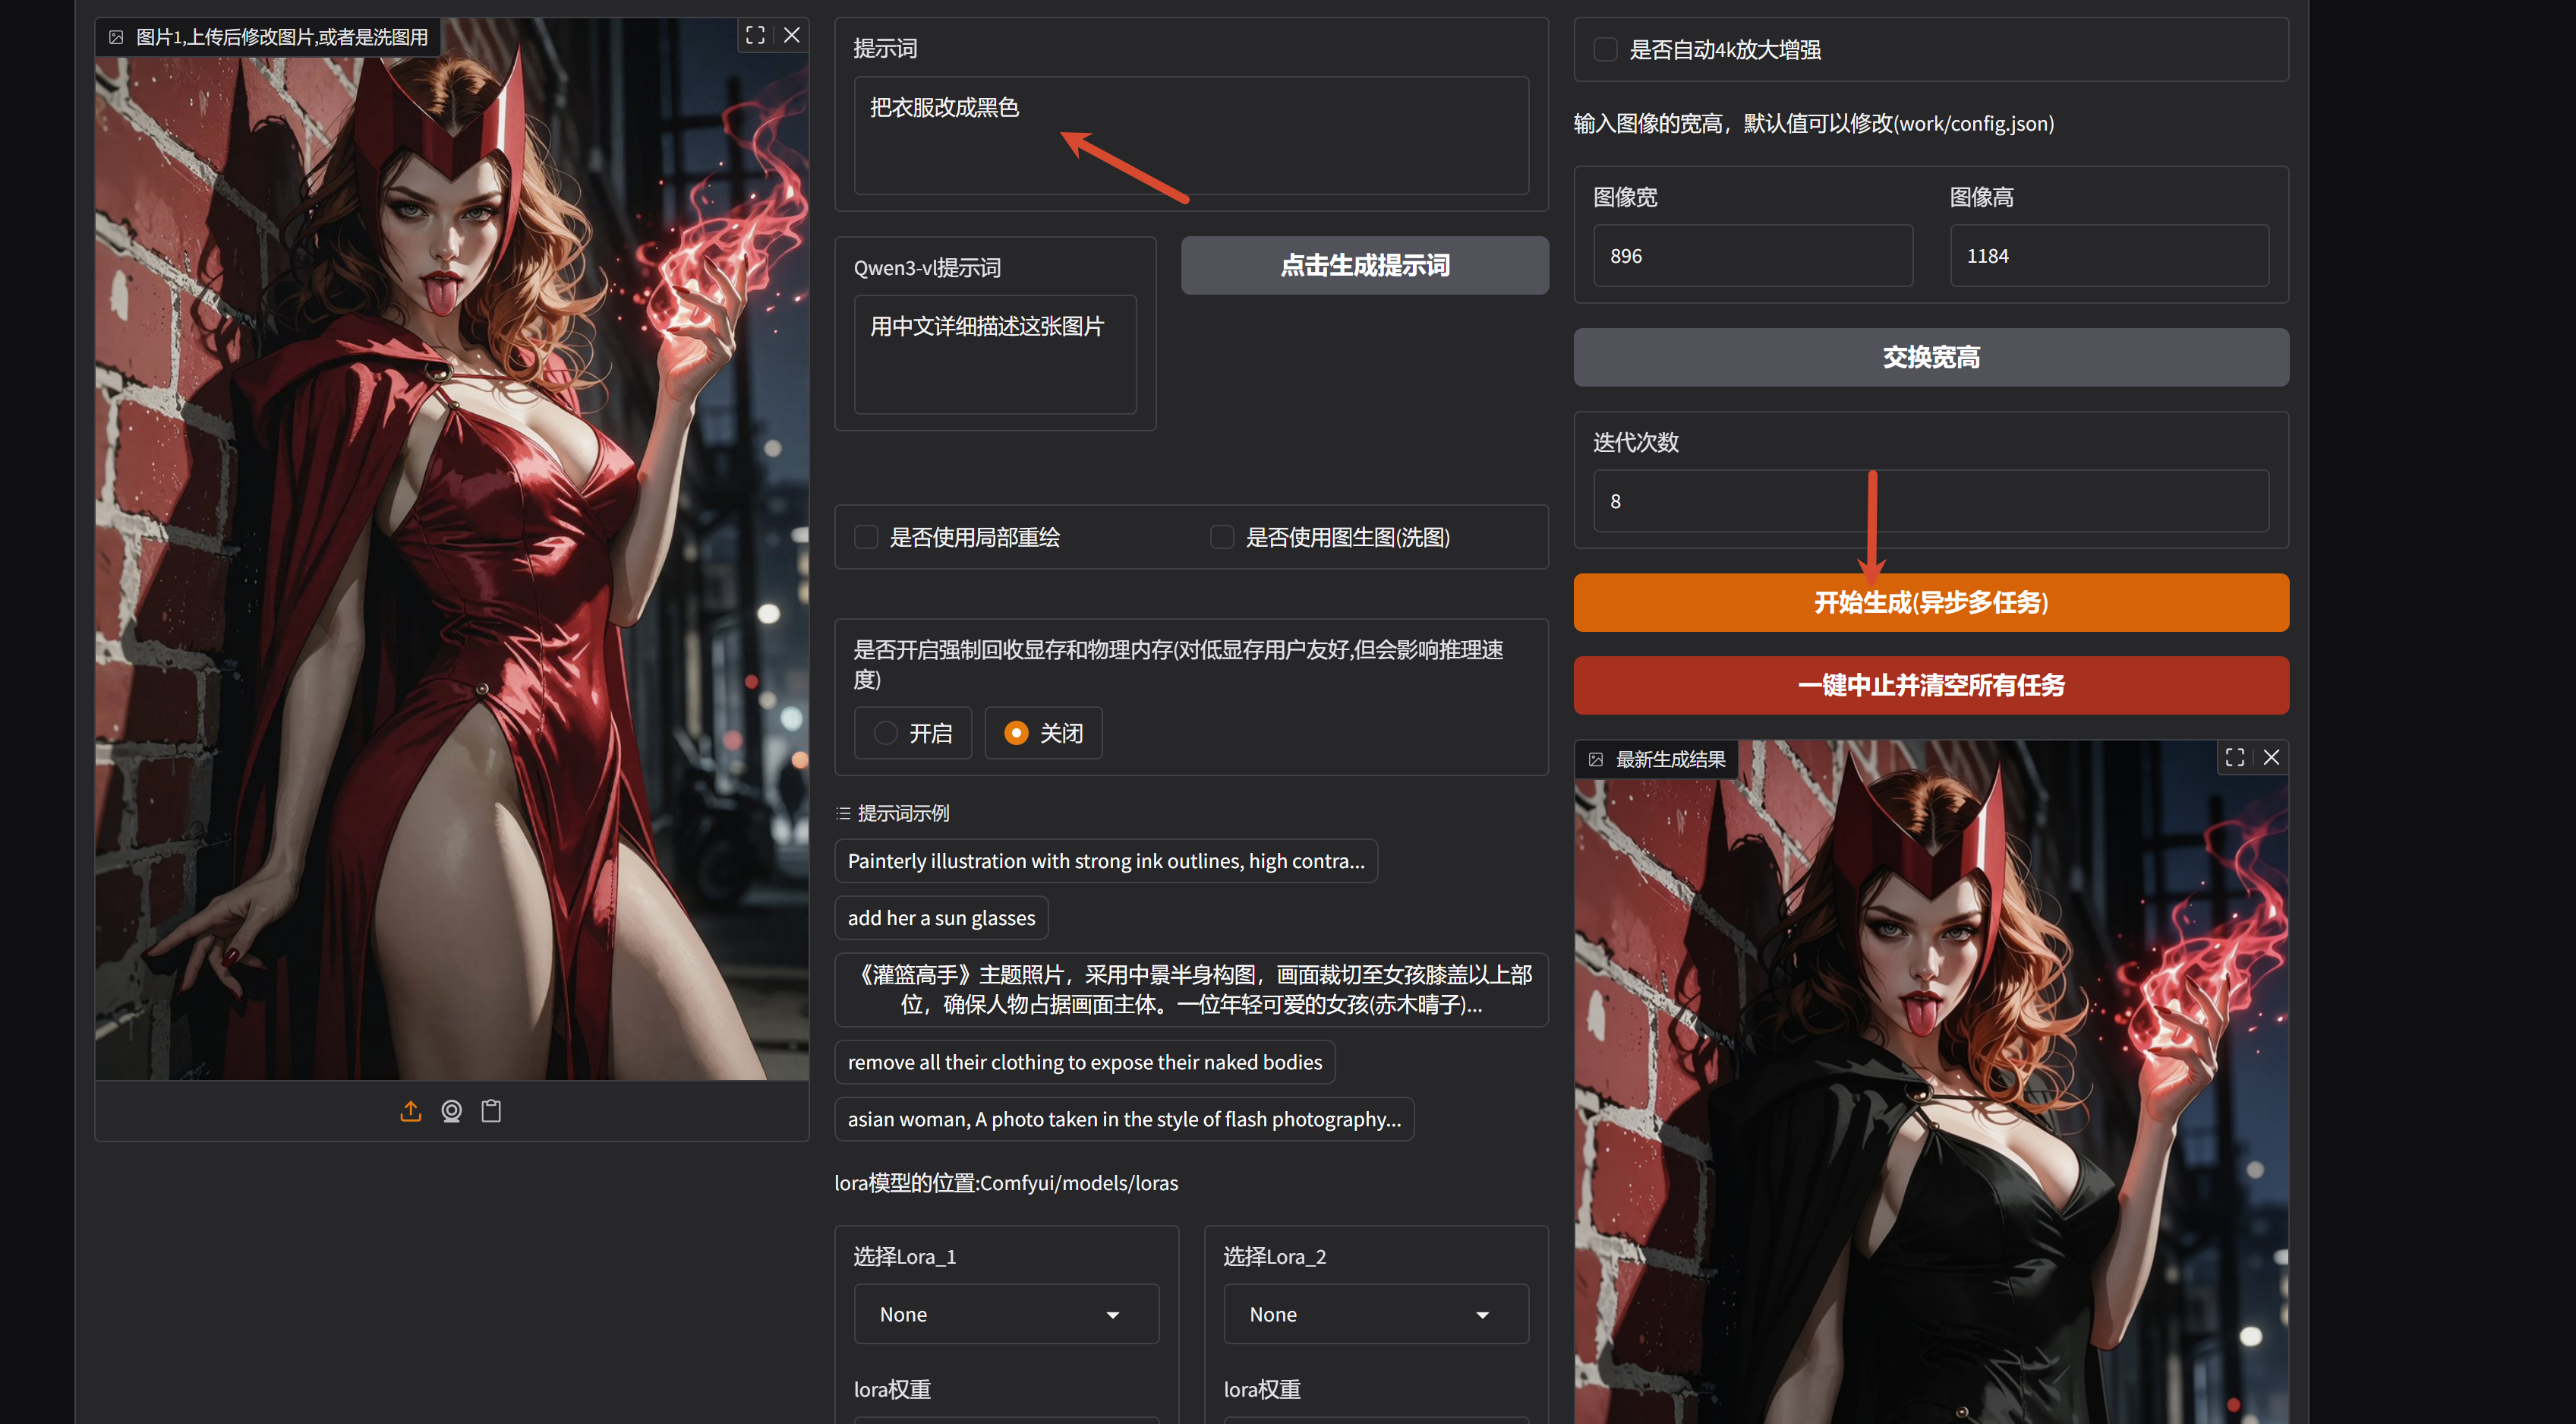Open the 选择Lora_1 dropdown

(x=1006, y=1314)
